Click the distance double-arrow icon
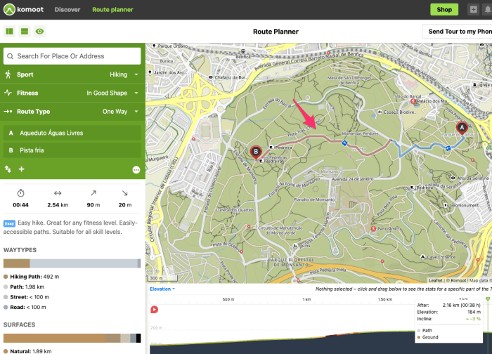This screenshot has width=492, height=354. pyautogui.click(x=58, y=193)
